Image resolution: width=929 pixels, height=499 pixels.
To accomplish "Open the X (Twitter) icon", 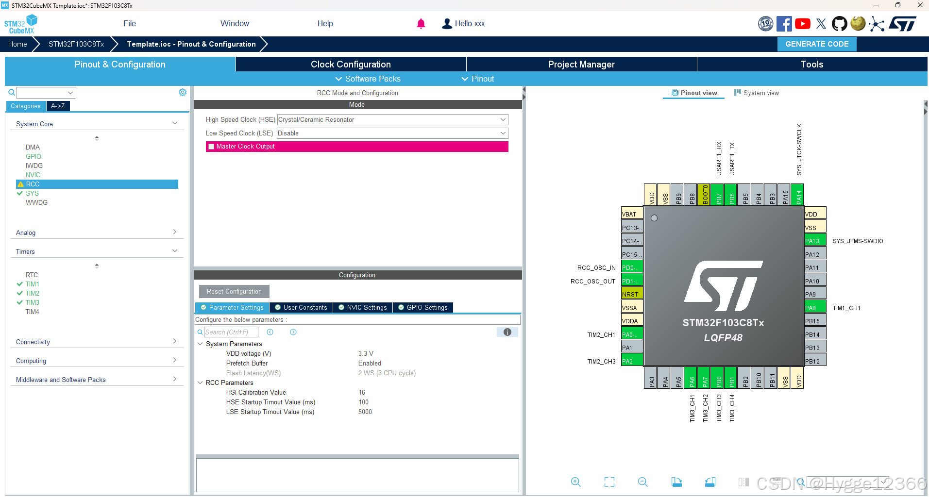I will coord(821,23).
